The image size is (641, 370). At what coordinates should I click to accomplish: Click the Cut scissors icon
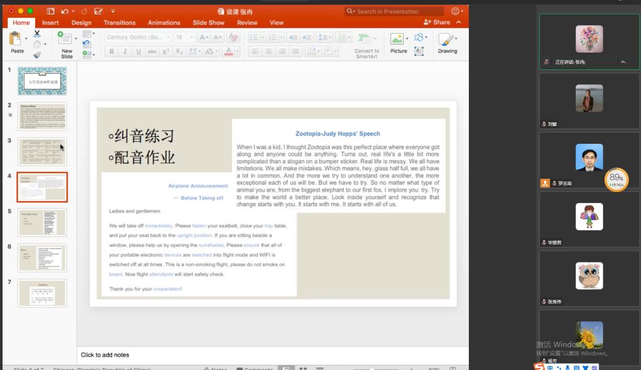37,34
